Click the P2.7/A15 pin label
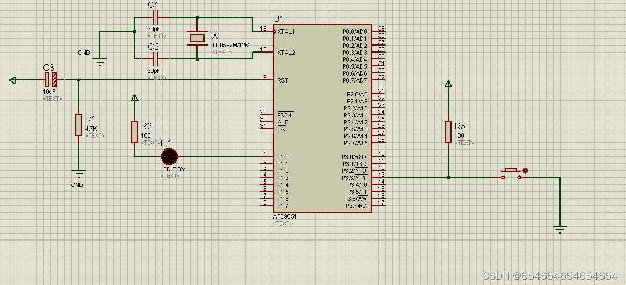Screen dimensions: 626x285 [x=355, y=142]
